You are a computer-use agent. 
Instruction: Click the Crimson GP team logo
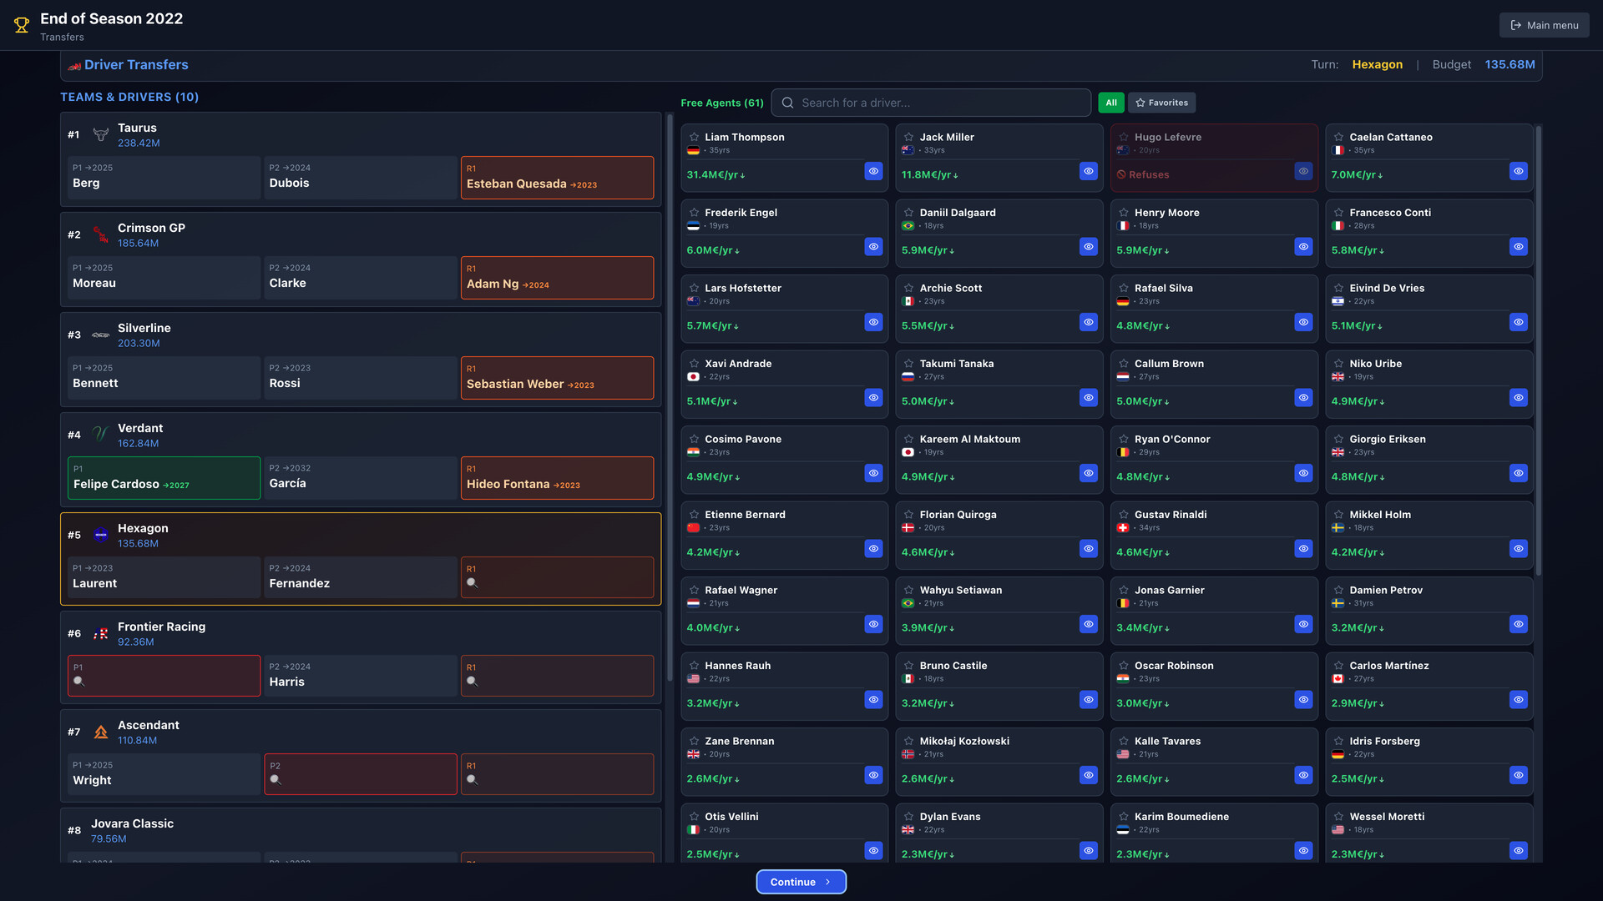pyautogui.click(x=101, y=234)
